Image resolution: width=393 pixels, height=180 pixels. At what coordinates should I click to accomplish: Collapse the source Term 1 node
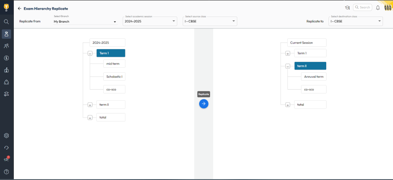coord(90,54)
